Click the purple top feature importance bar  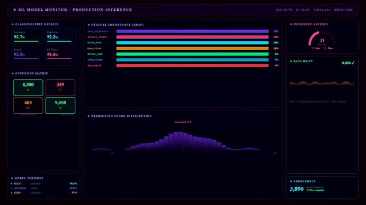pyautogui.click(x=192, y=31)
